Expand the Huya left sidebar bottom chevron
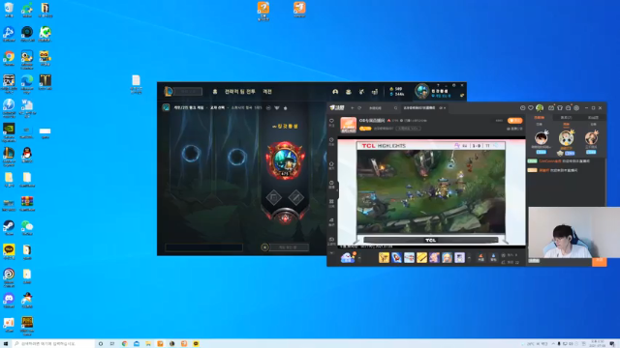Viewport: 620px width, 348px height. [x=331, y=253]
